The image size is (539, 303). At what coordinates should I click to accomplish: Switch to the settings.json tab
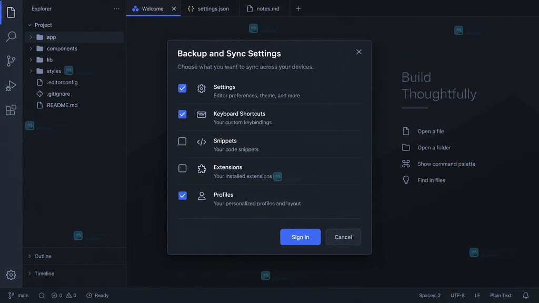(209, 8)
